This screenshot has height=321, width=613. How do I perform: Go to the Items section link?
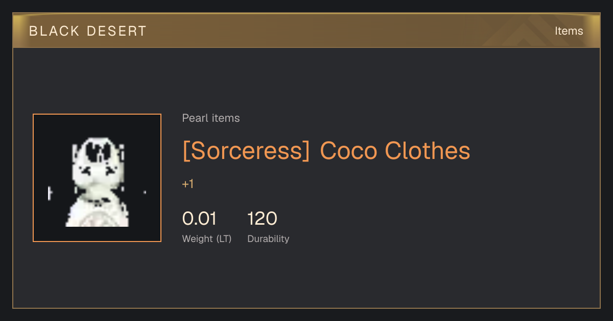[x=569, y=31]
